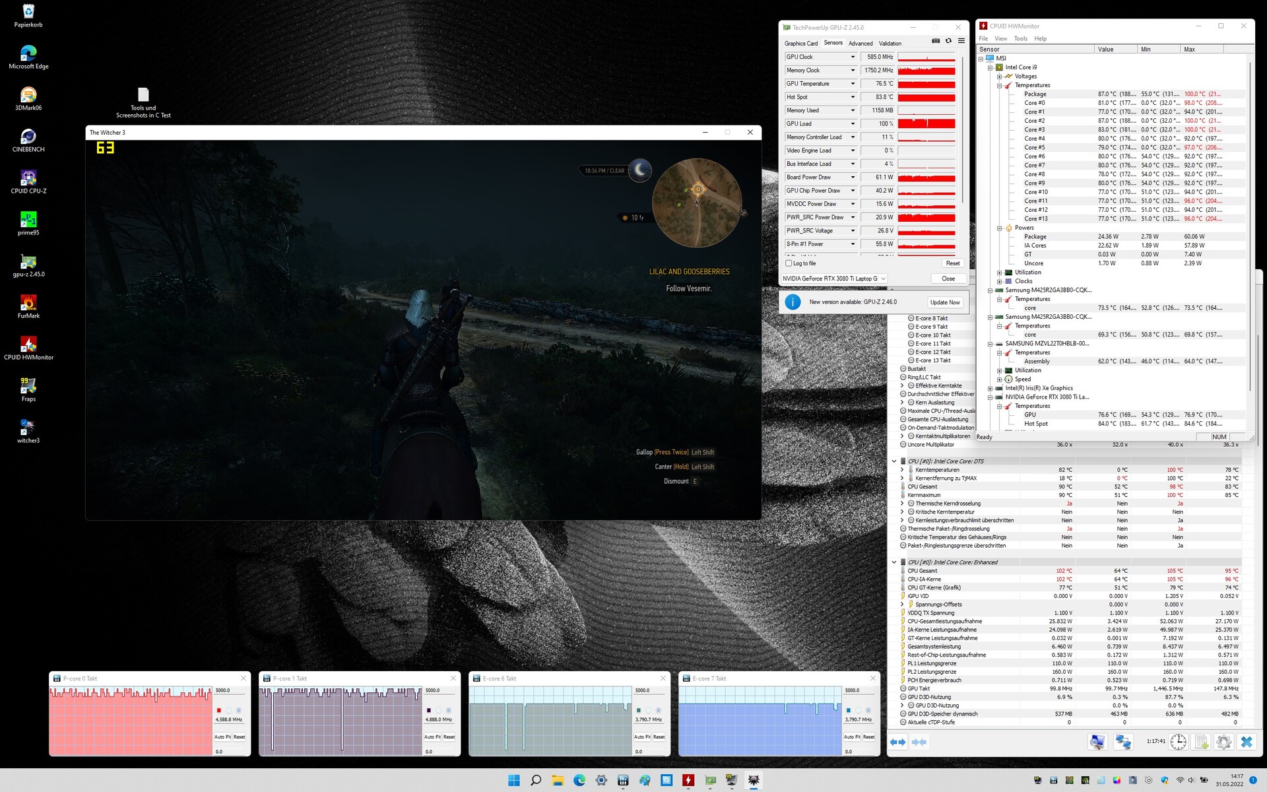The image size is (1267, 792).
Task: Click the GPU-Z refresh icon
Action: click(x=948, y=41)
